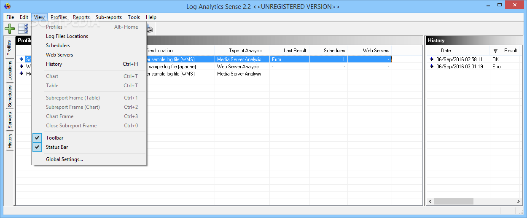Click the sort arrow in History column header
527x218 pixels.
point(495,51)
